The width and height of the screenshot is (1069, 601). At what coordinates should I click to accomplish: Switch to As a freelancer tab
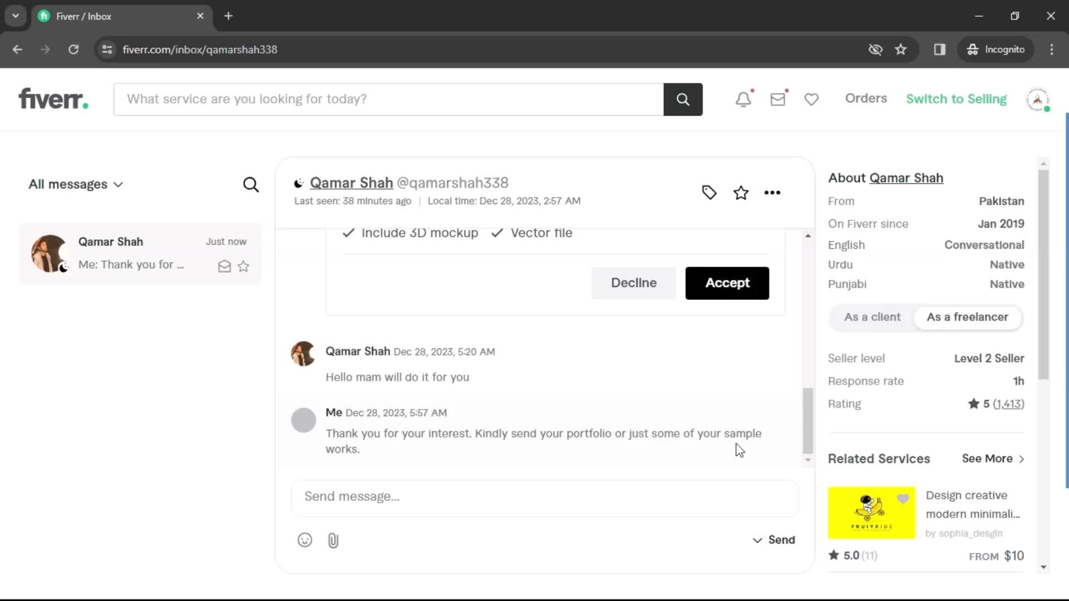click(967, 317)
